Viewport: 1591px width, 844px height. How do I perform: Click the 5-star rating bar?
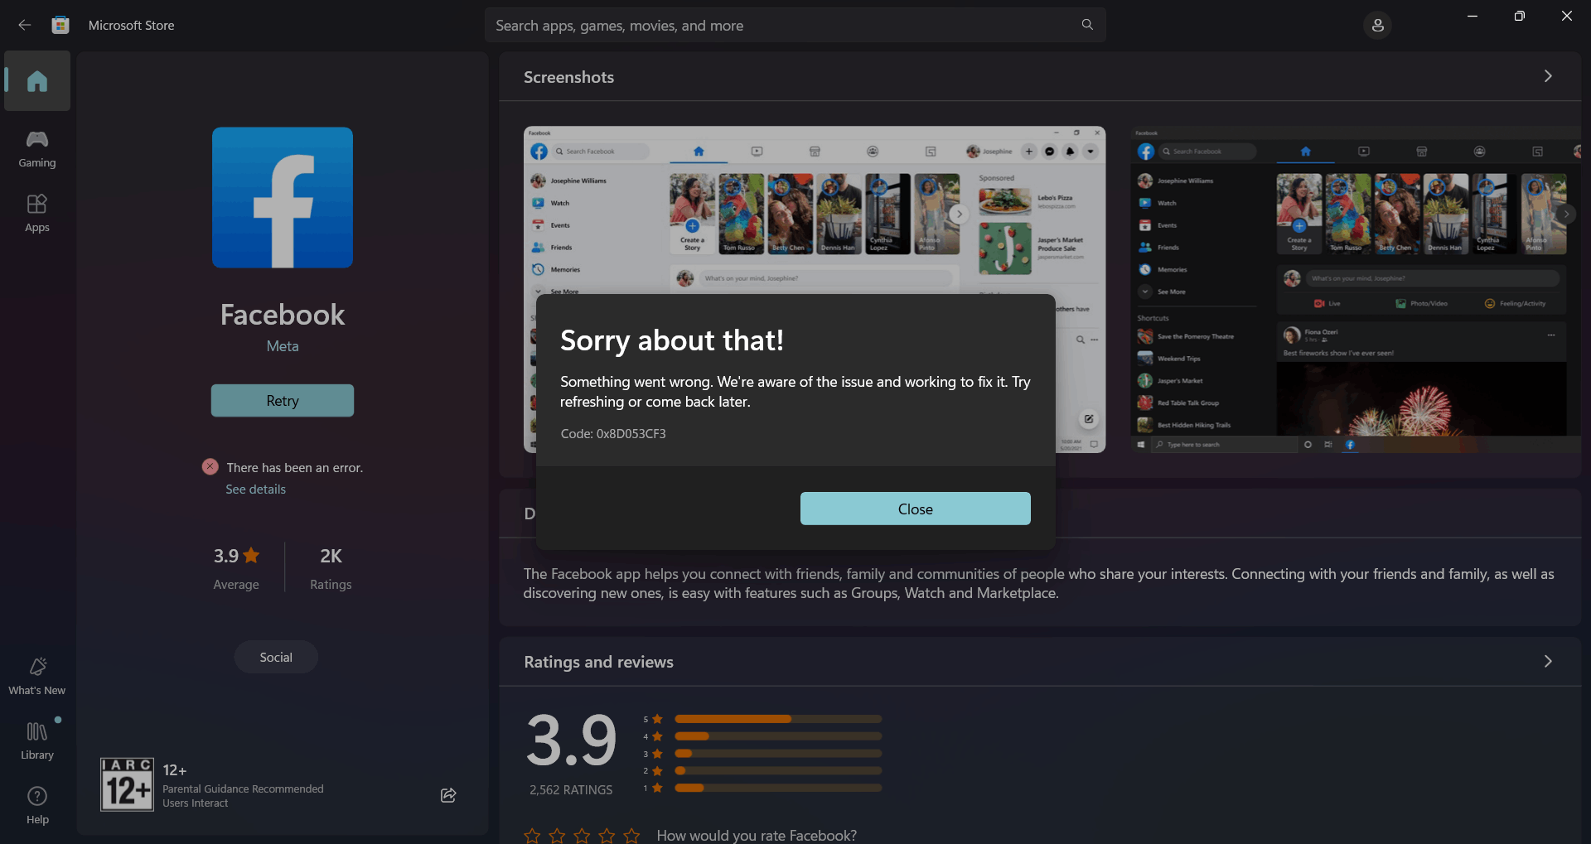coord(778,719)
